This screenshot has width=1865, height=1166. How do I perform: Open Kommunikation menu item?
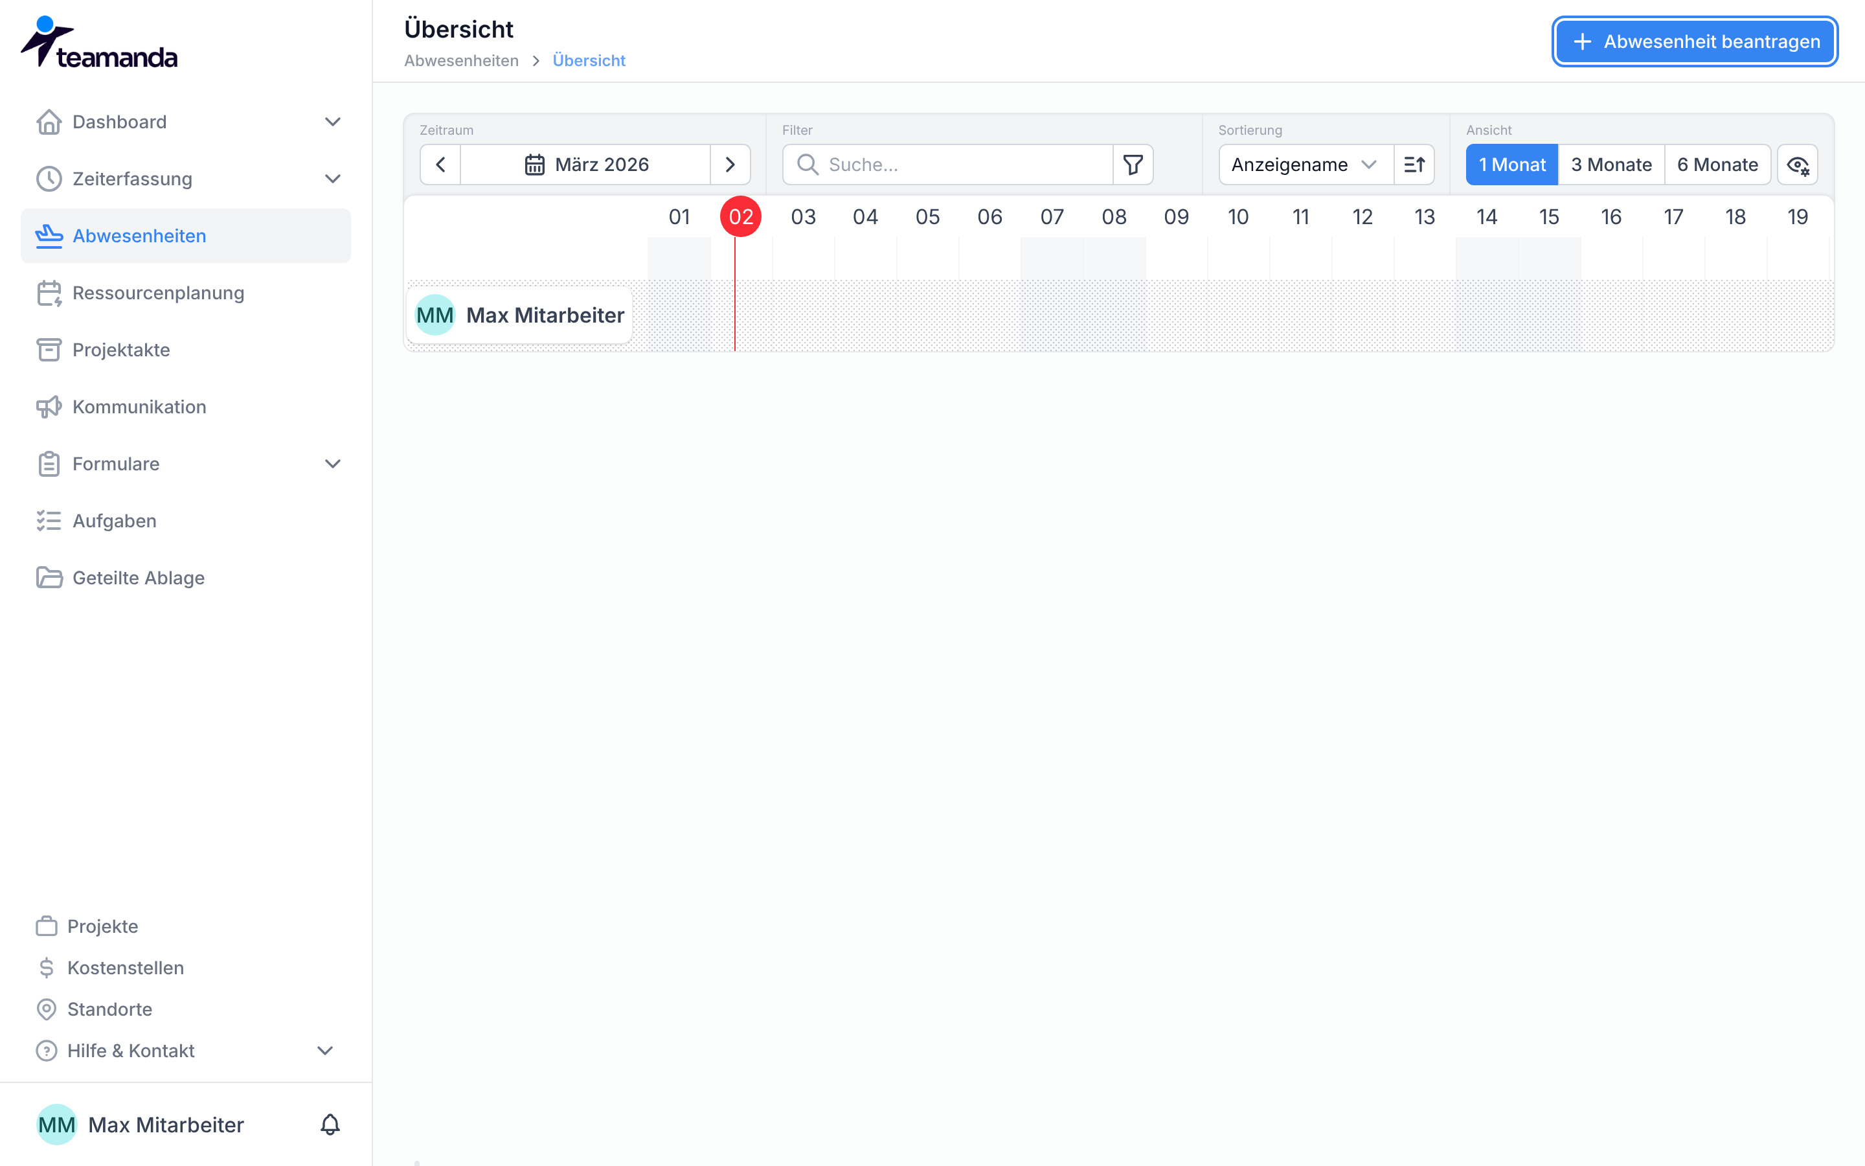[x=186, y=407]
